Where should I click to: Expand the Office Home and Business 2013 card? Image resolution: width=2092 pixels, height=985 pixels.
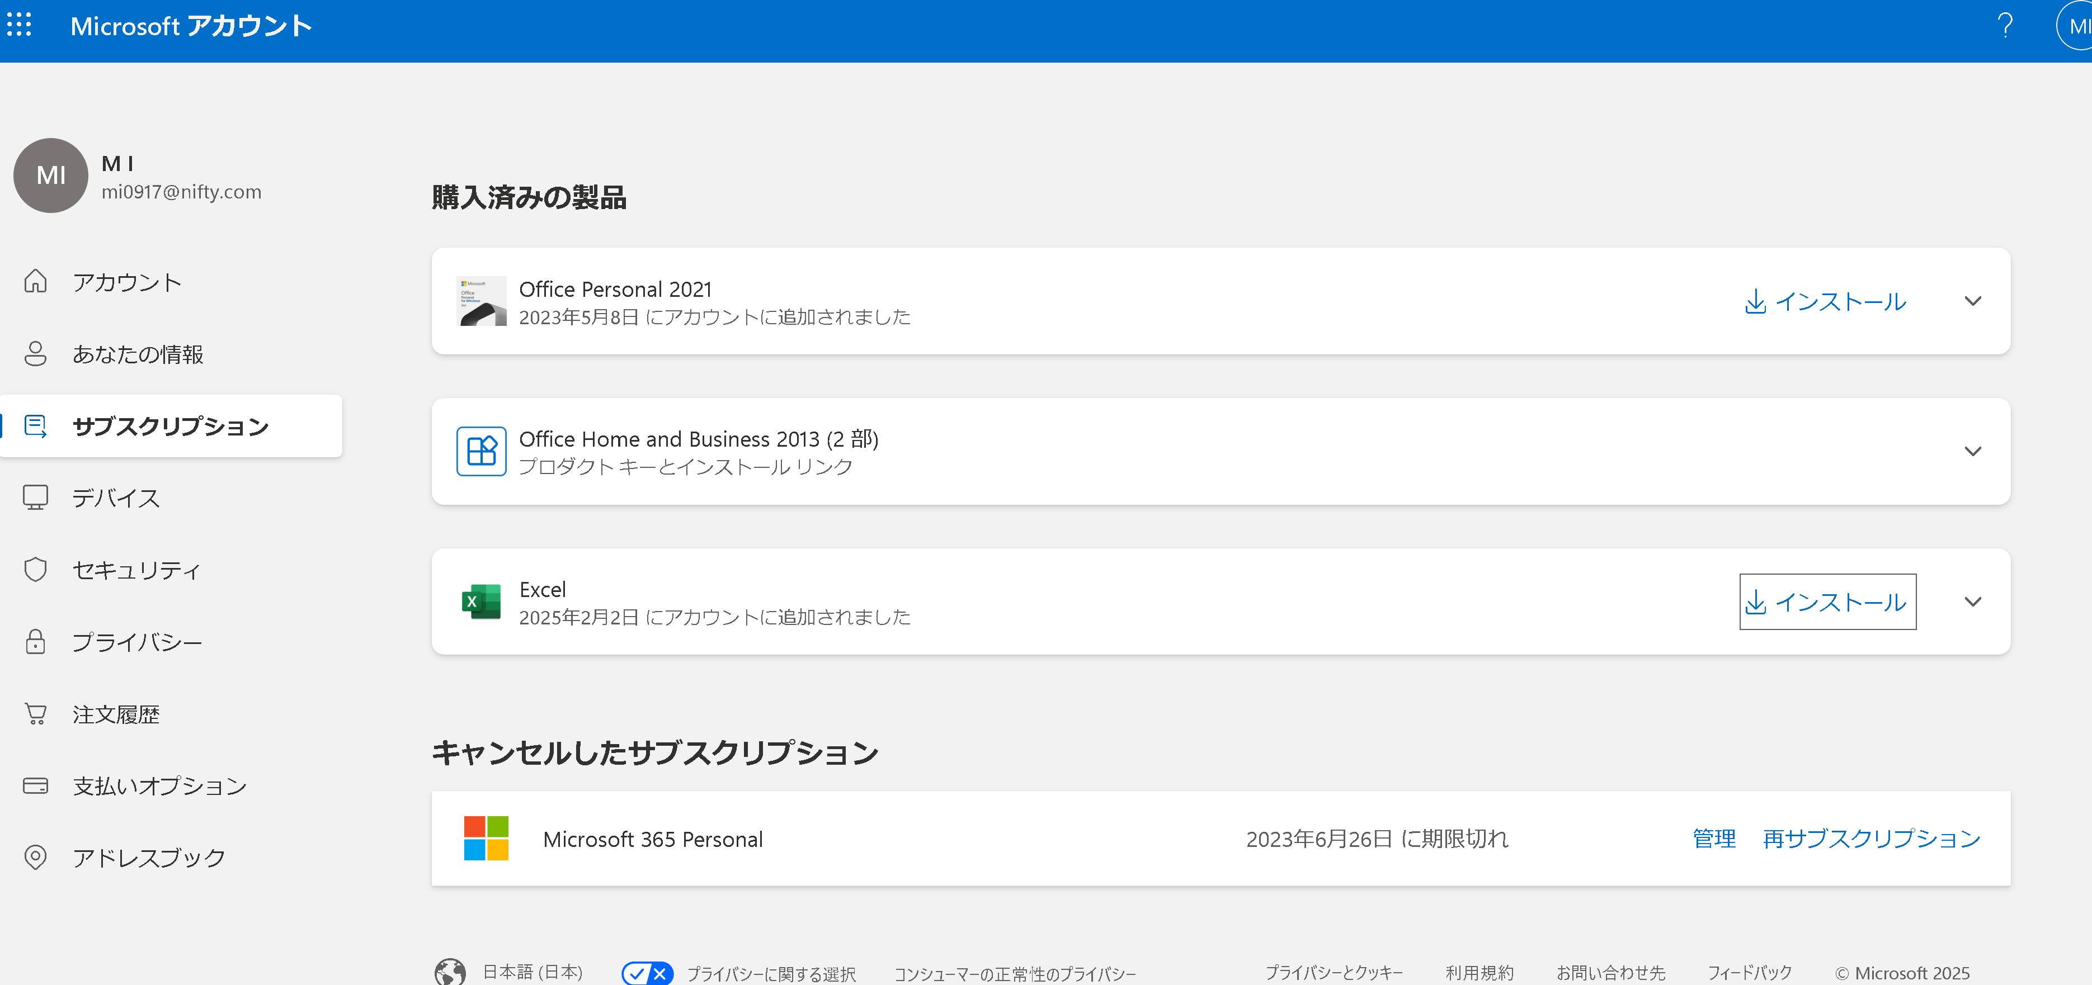click(x=1973, y=451)
